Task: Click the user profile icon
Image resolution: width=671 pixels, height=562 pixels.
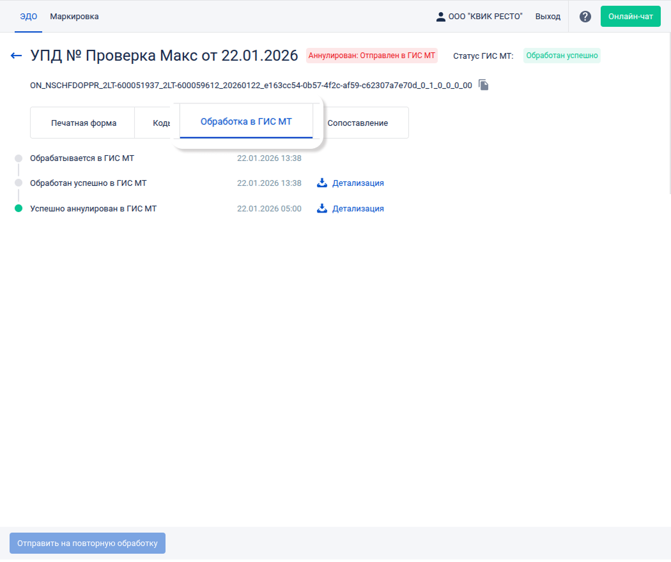Action: (x=440, y=17)
